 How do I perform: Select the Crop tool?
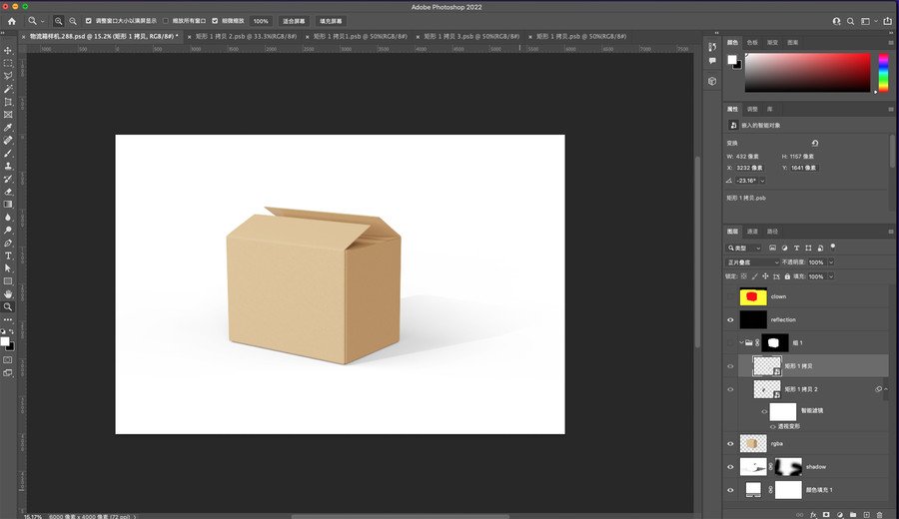(x=8, y=102)
